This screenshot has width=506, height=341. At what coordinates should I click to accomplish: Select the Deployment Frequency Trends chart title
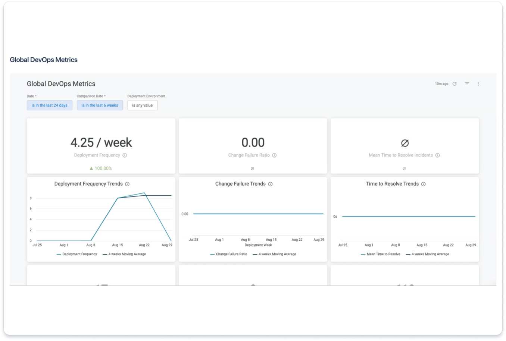tap(88, 184)
